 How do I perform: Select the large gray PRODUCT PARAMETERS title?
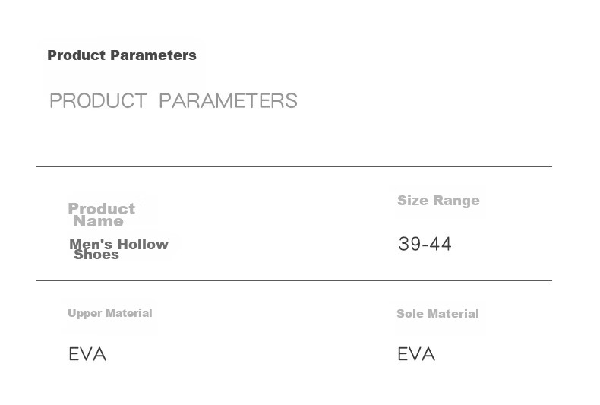click(x=173, y=100)
